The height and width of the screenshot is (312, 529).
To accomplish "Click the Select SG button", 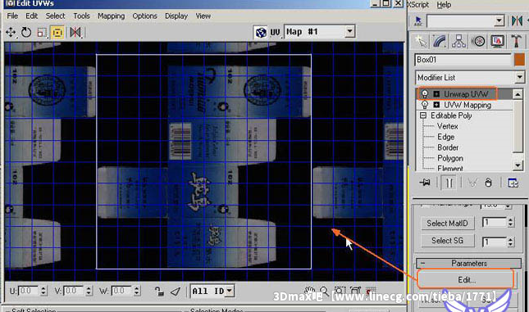I will [447, 241].
